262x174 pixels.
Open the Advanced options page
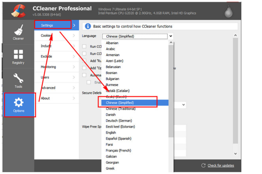click(x=57, y=88)
